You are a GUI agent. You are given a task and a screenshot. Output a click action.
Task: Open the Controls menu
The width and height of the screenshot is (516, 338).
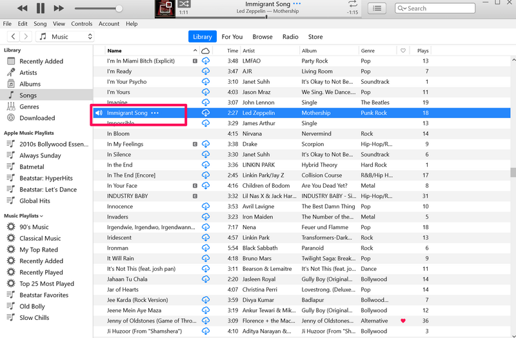click(82, 24)
